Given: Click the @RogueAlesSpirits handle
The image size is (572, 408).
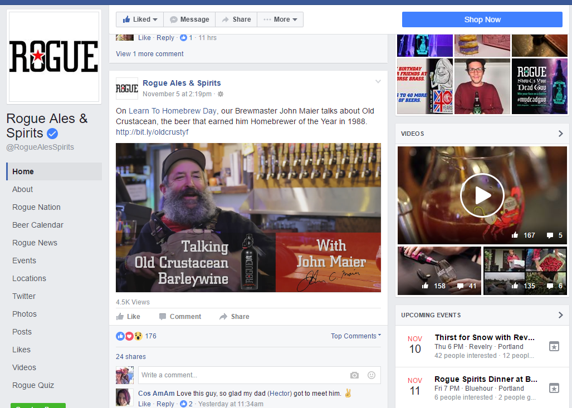Looking at the screenshot, I should [x=40, y=147].
